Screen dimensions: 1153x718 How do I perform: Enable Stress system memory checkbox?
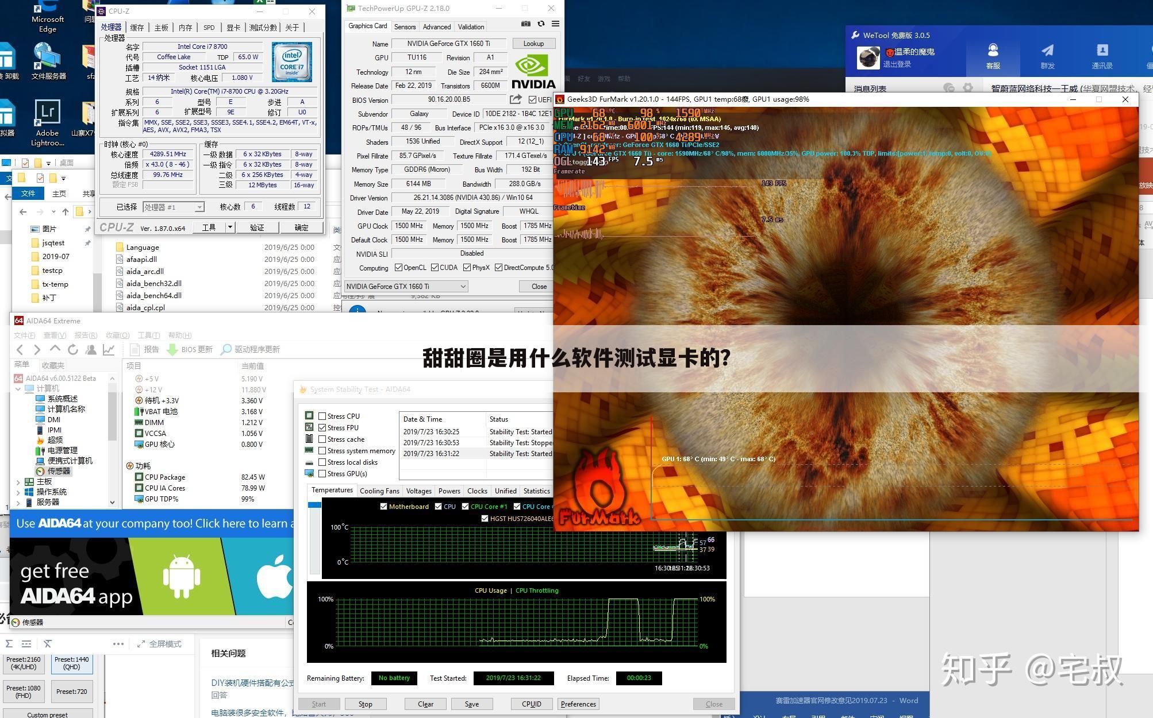click(322, 450)
